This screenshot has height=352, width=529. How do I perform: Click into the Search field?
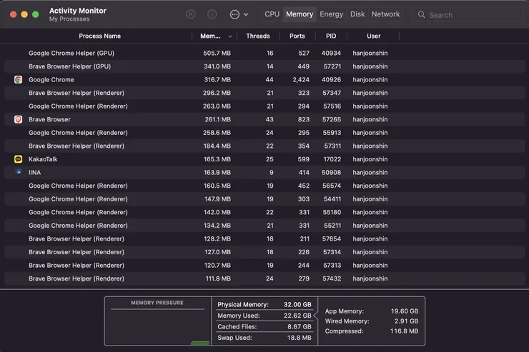pos(468,15)
